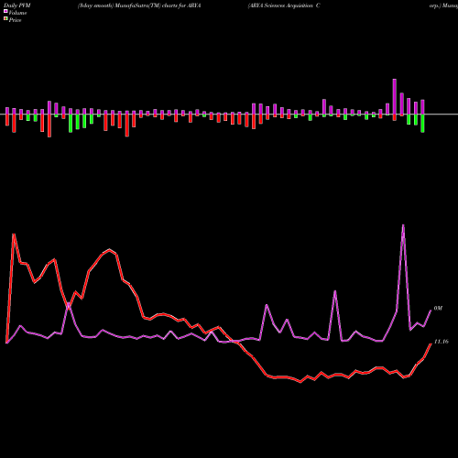
Task: Click the tallest purple volume bar
Action: coord(395,97)
